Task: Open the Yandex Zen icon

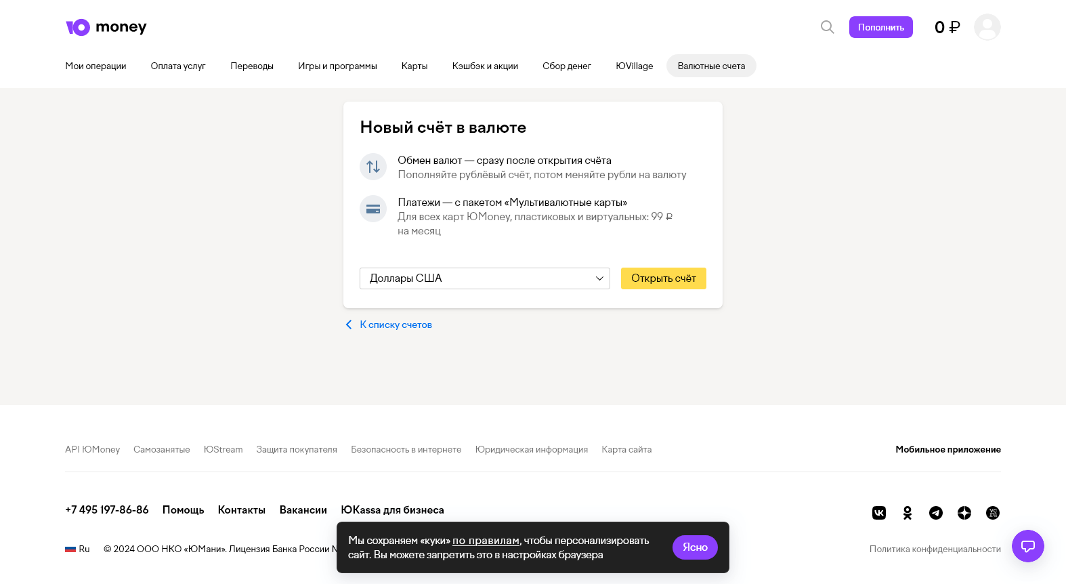Action: (x=964, y=513)
